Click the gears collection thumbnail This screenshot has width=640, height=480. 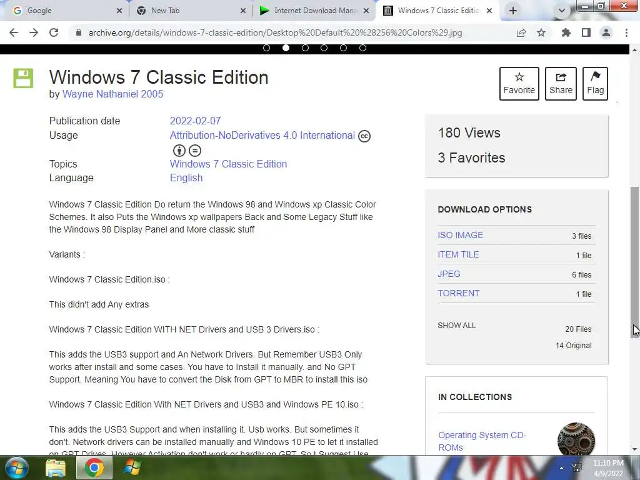(576, 439)
